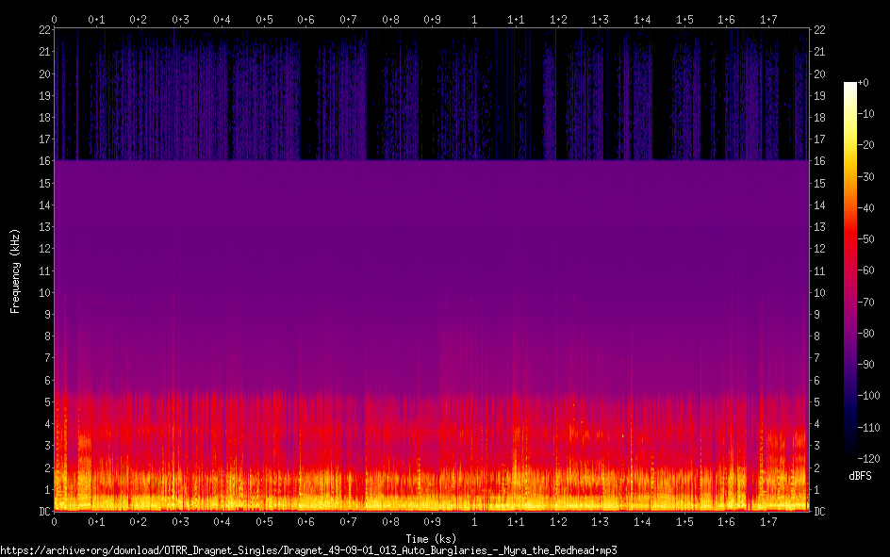This screenshot has height=557, width=890.
Task: Click the 22 kHz tick on right axis
Action: pos(820,30)
